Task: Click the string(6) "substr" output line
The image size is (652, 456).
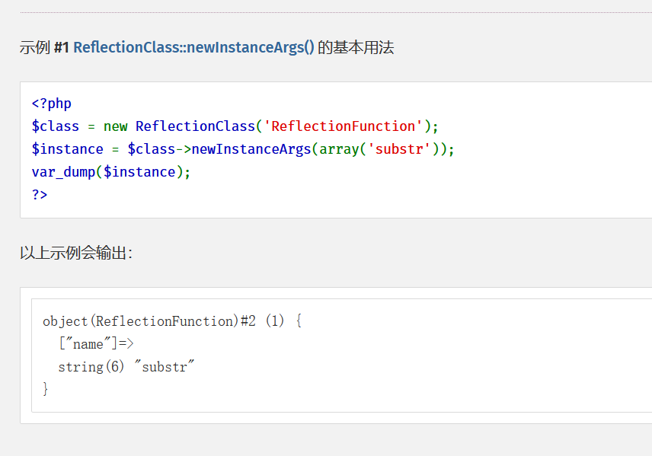Action: click(x=126, y=367)
